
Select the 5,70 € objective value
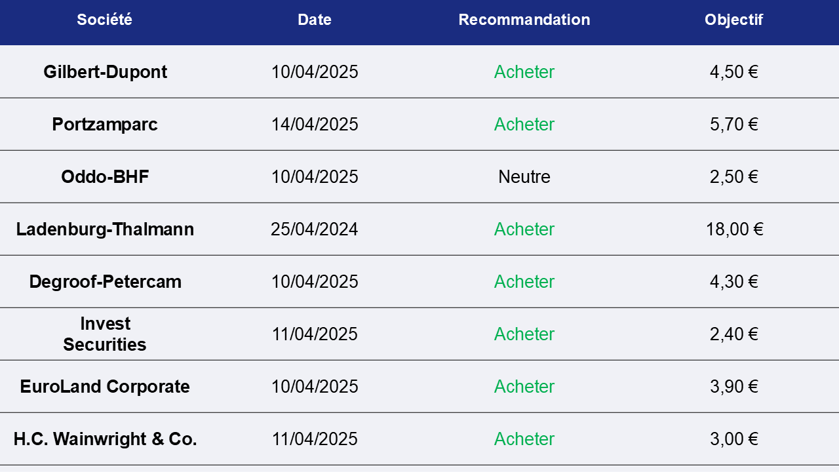pos(734,125)
